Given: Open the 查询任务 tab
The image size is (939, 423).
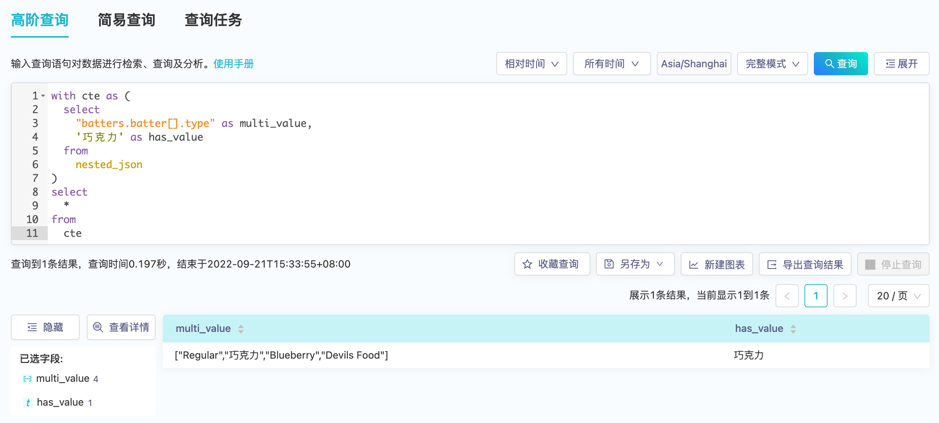Looking at the screenshot, I should 213,20.
